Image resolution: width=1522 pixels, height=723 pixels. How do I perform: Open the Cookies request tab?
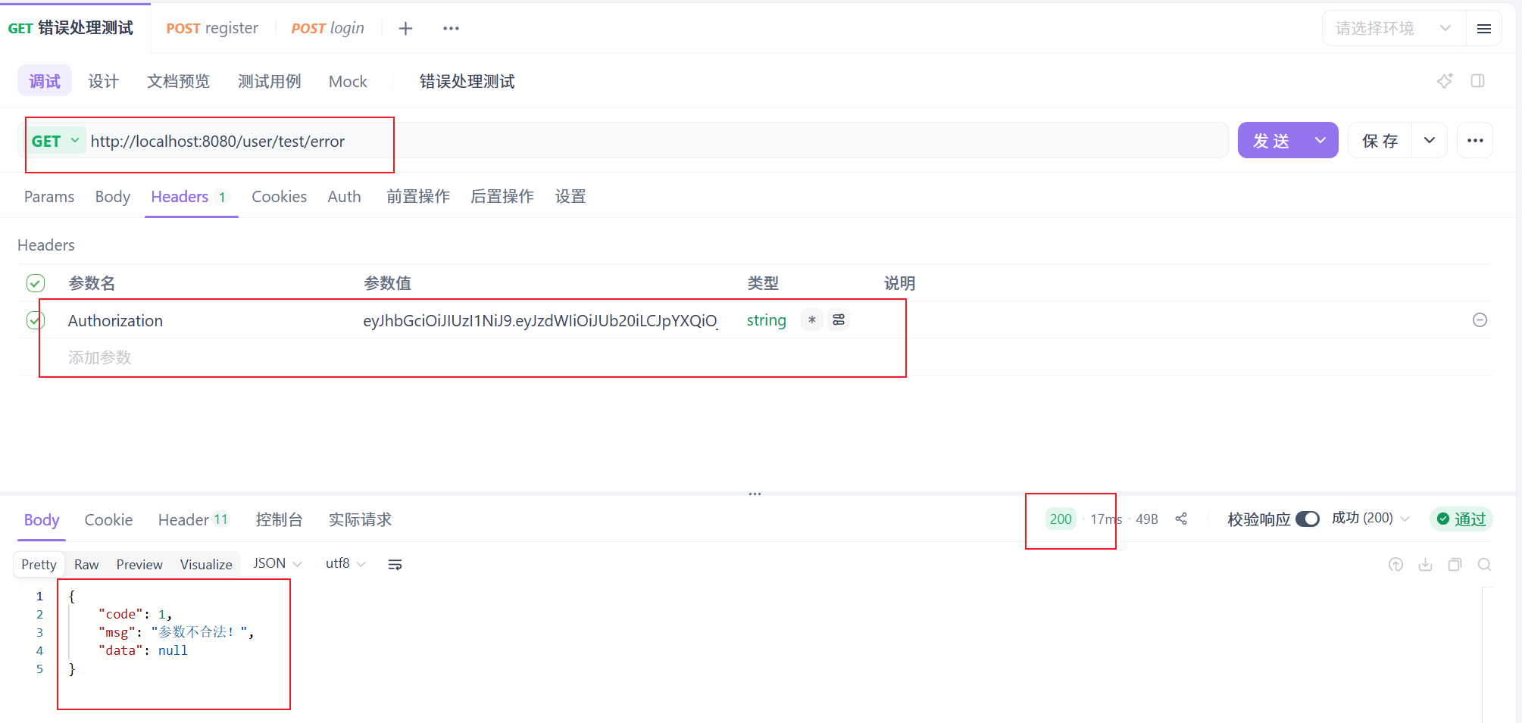coord(279,197)
